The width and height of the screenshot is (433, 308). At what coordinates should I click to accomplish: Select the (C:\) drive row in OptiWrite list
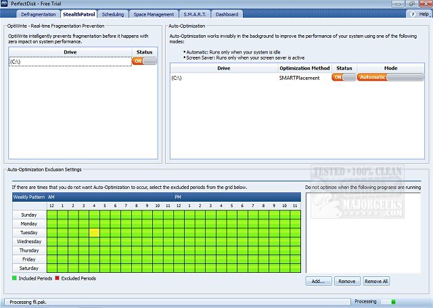(70, 62)
